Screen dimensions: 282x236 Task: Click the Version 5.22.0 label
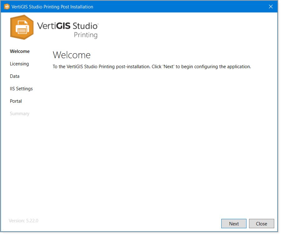click(23, 220)
